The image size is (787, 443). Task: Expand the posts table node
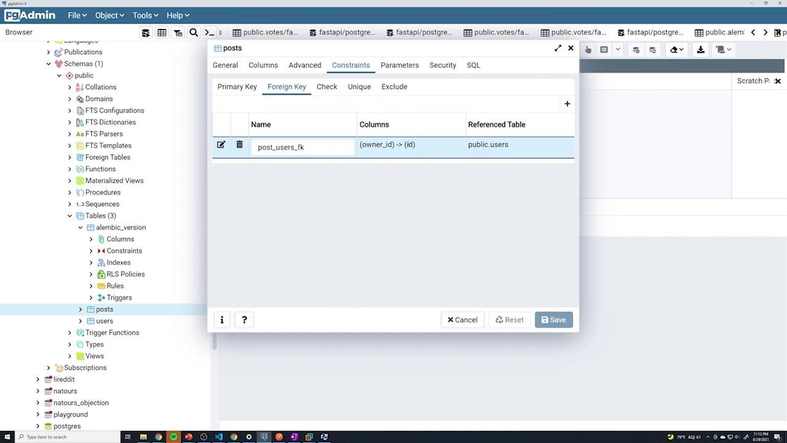pos(81,309)
